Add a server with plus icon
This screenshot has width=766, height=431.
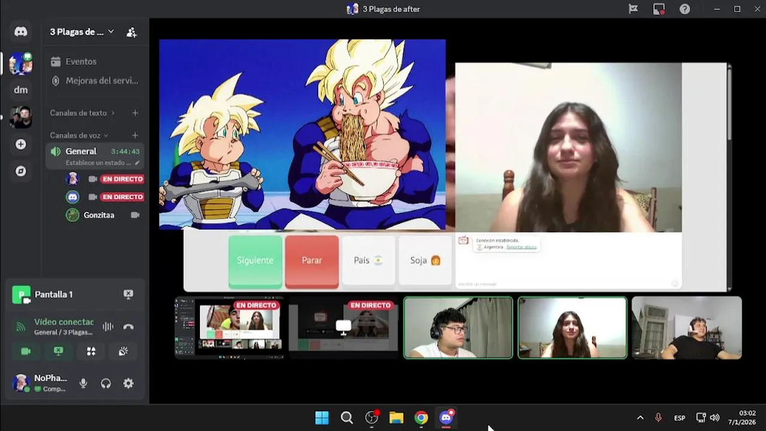[x=21, y=144]
